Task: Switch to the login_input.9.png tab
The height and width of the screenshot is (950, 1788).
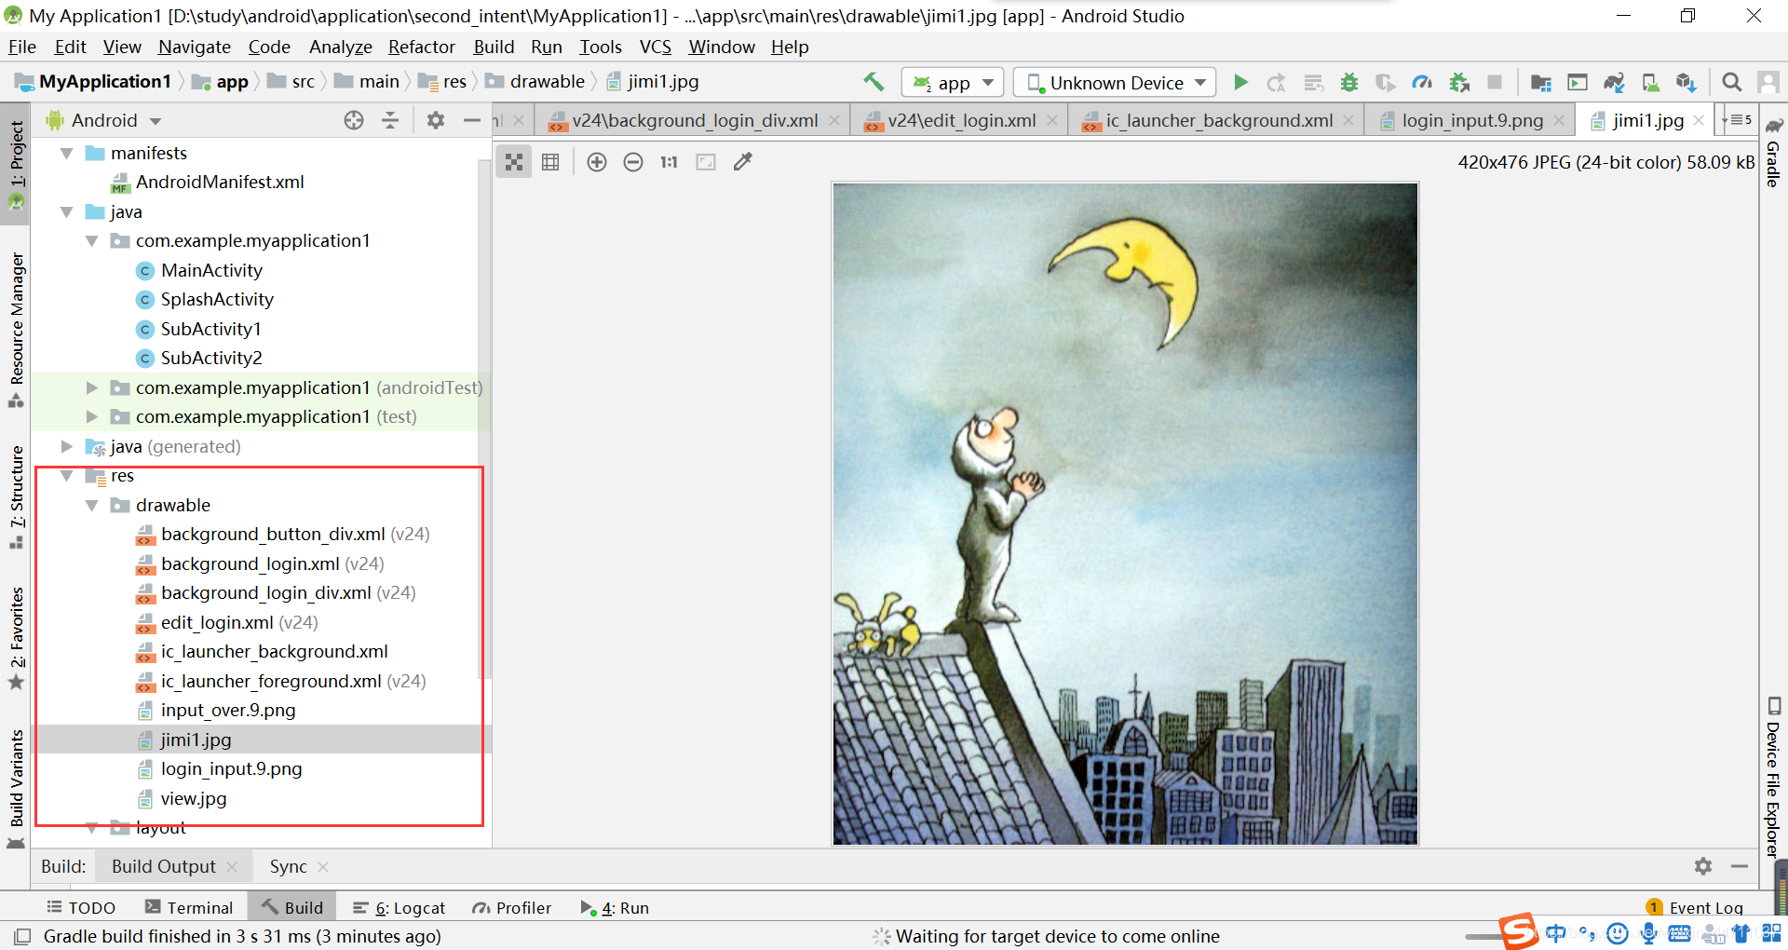Action: (x=1471, y=120)
